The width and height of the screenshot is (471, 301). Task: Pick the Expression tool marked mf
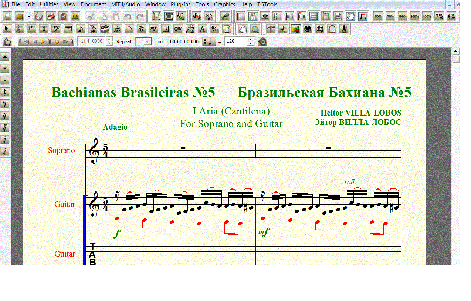tap(153, 29)
